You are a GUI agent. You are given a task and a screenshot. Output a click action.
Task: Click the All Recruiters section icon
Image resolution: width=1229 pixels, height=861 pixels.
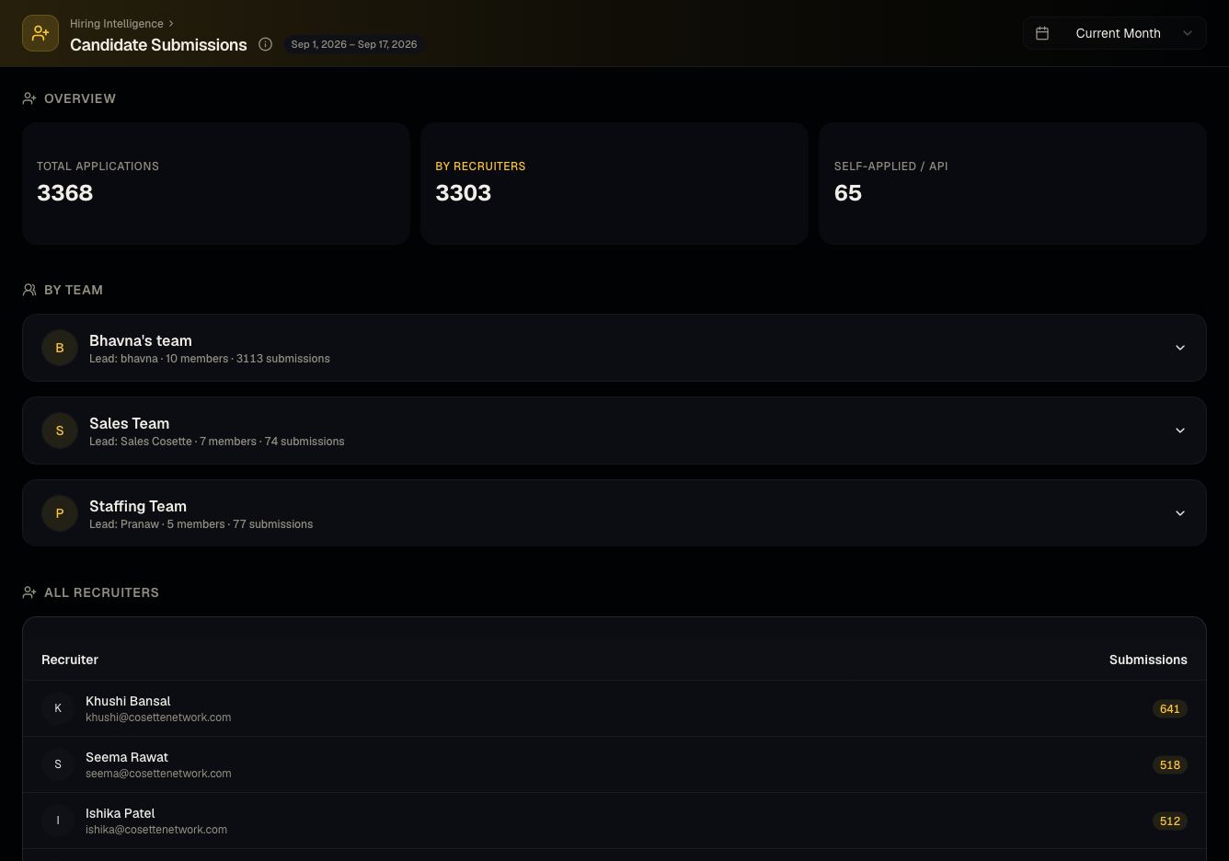pos(29,592)
